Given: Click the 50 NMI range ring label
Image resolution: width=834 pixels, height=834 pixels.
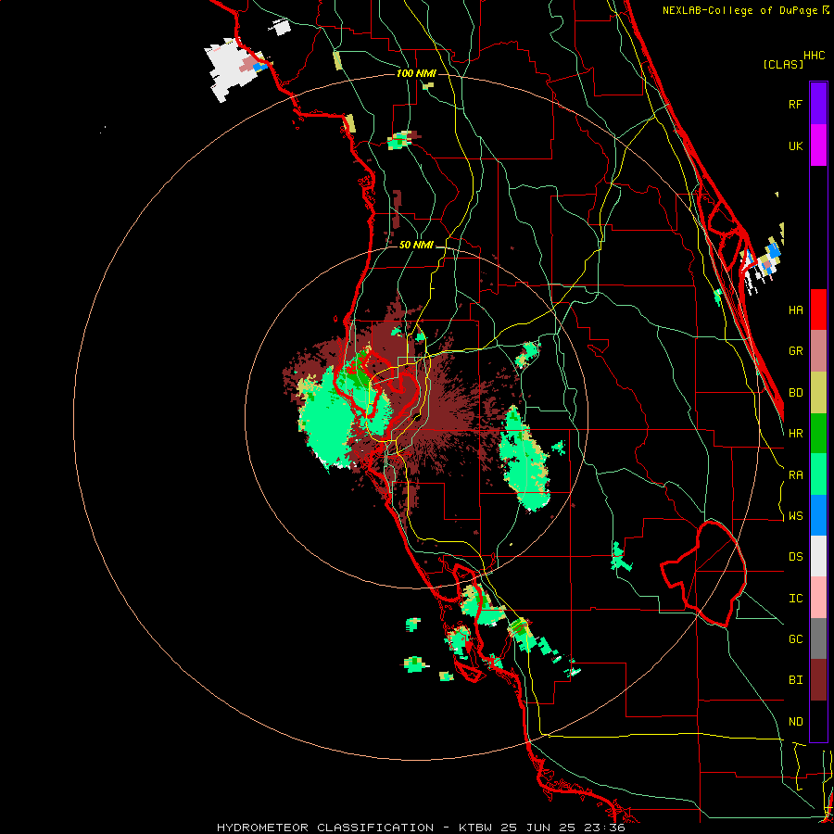Looking at the screenshot, I should [416, 246].
